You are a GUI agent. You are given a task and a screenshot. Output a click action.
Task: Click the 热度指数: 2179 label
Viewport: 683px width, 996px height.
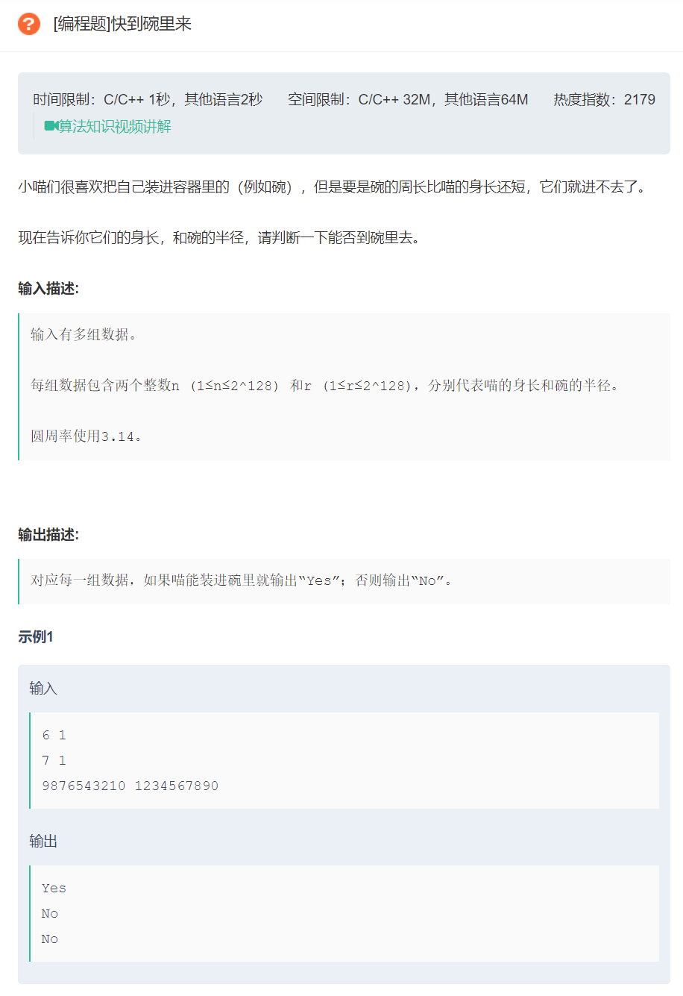604,99
